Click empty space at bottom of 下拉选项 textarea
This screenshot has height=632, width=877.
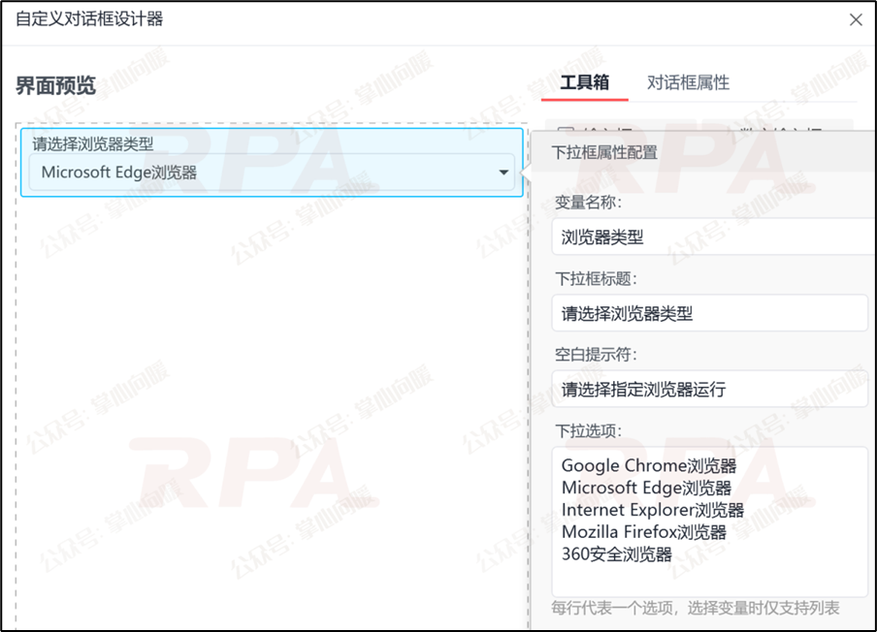[x=710, y=580]
